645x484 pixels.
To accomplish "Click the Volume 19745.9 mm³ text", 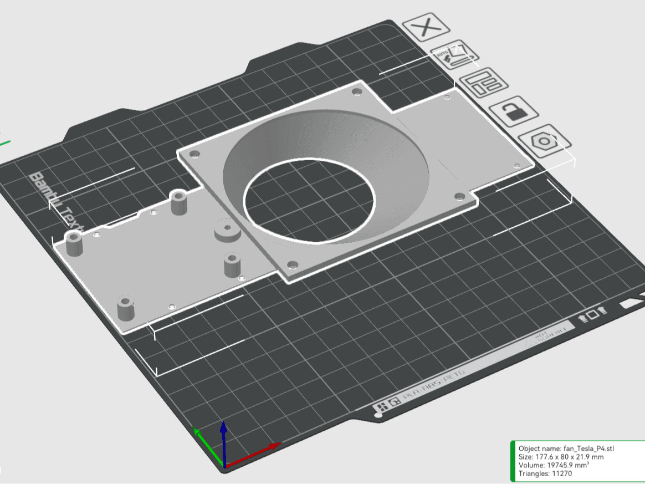I will point(554,465).
